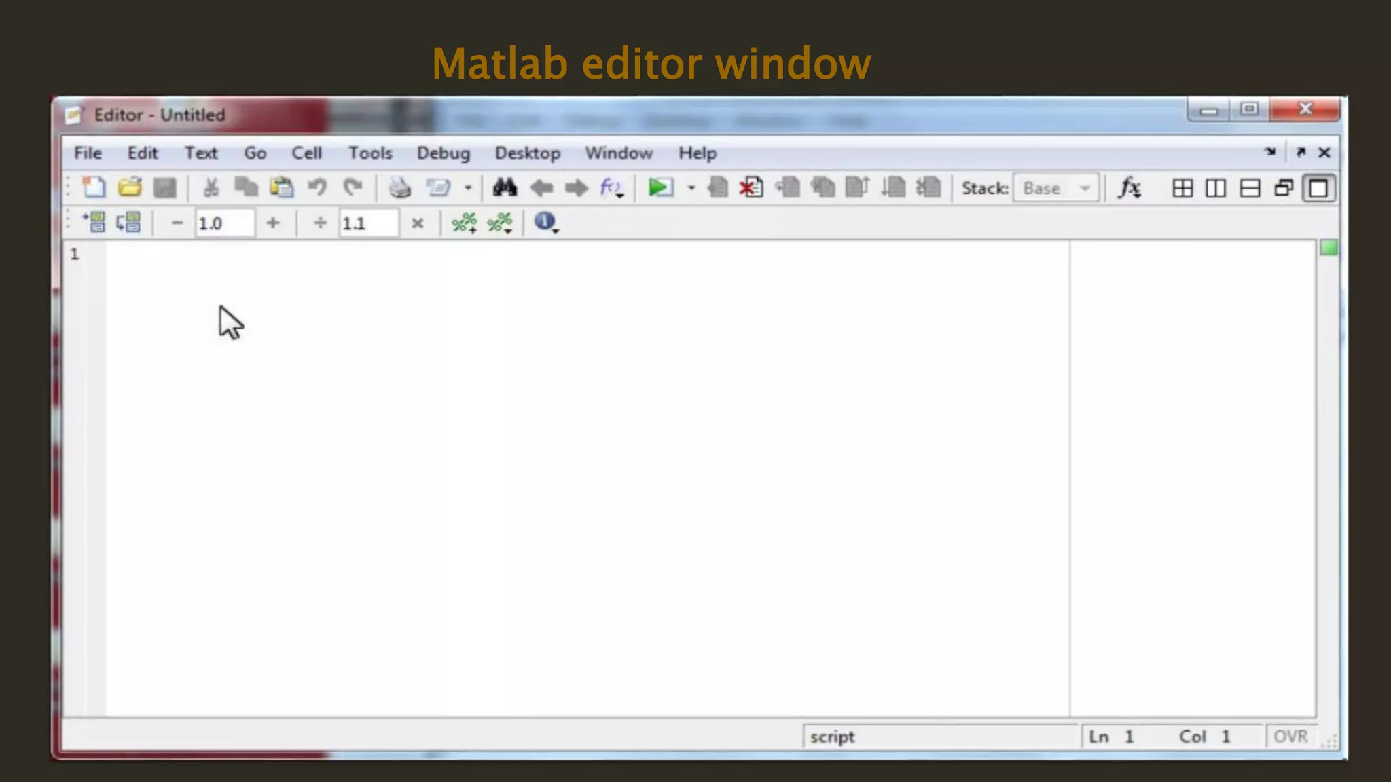Screen dimensions: 1391x782
Task: Clear all breakpoints red X icon
Action: click(752, 187)
